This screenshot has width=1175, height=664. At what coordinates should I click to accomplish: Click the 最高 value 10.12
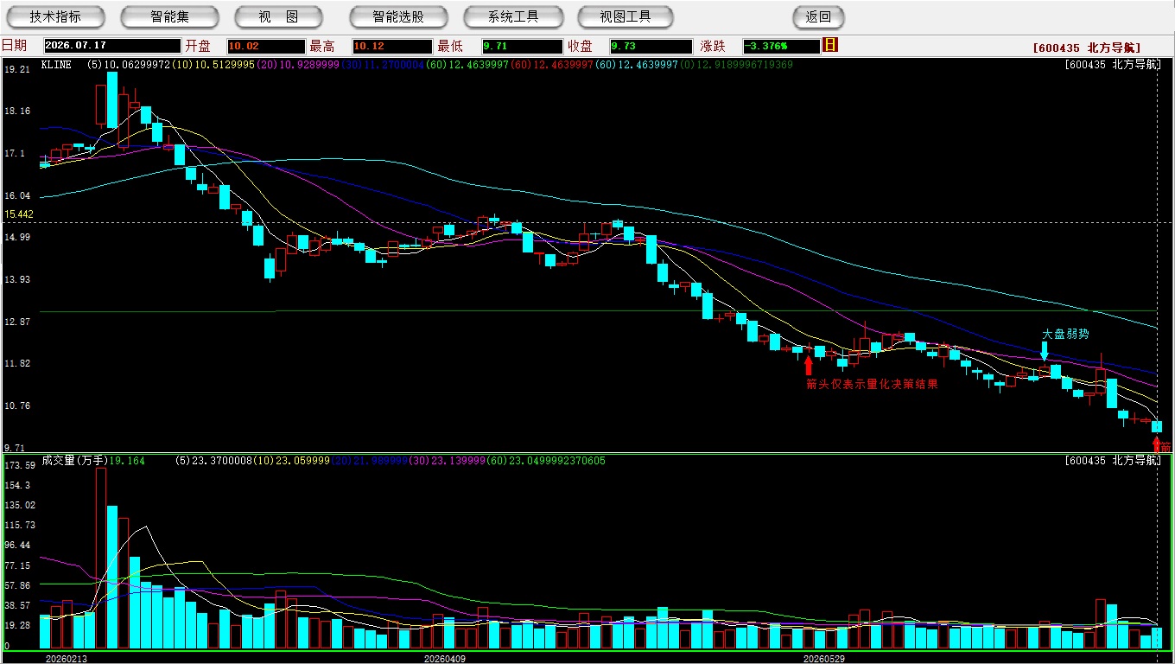(392, 46)
